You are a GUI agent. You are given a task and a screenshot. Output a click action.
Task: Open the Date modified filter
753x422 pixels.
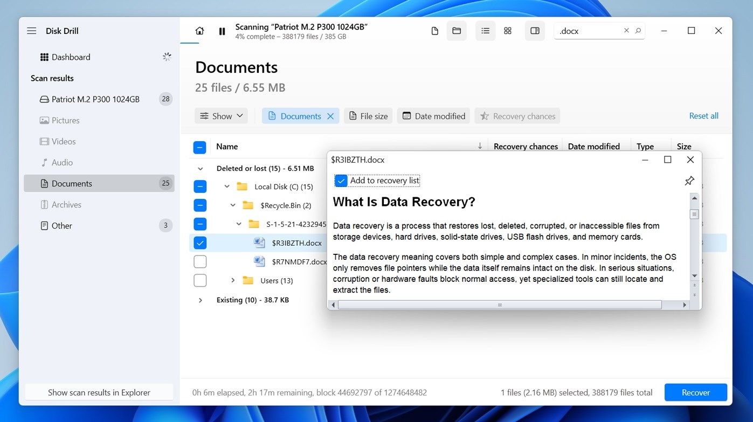click(x=433, y=116)
